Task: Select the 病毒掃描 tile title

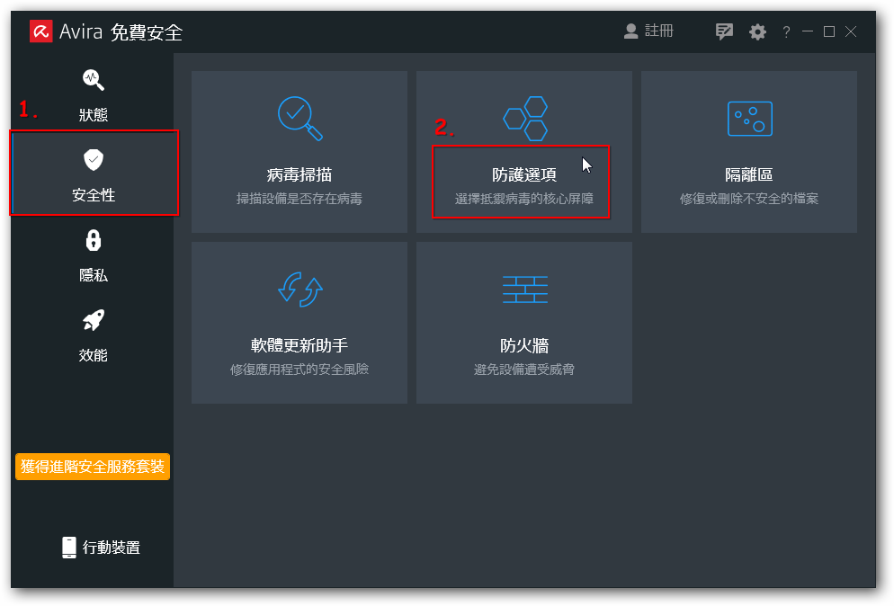Action: (299, 175)
